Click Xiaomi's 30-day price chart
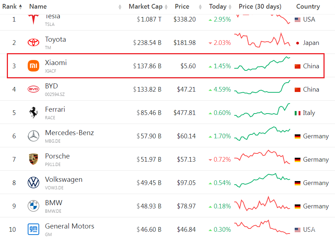 (262, 64)
